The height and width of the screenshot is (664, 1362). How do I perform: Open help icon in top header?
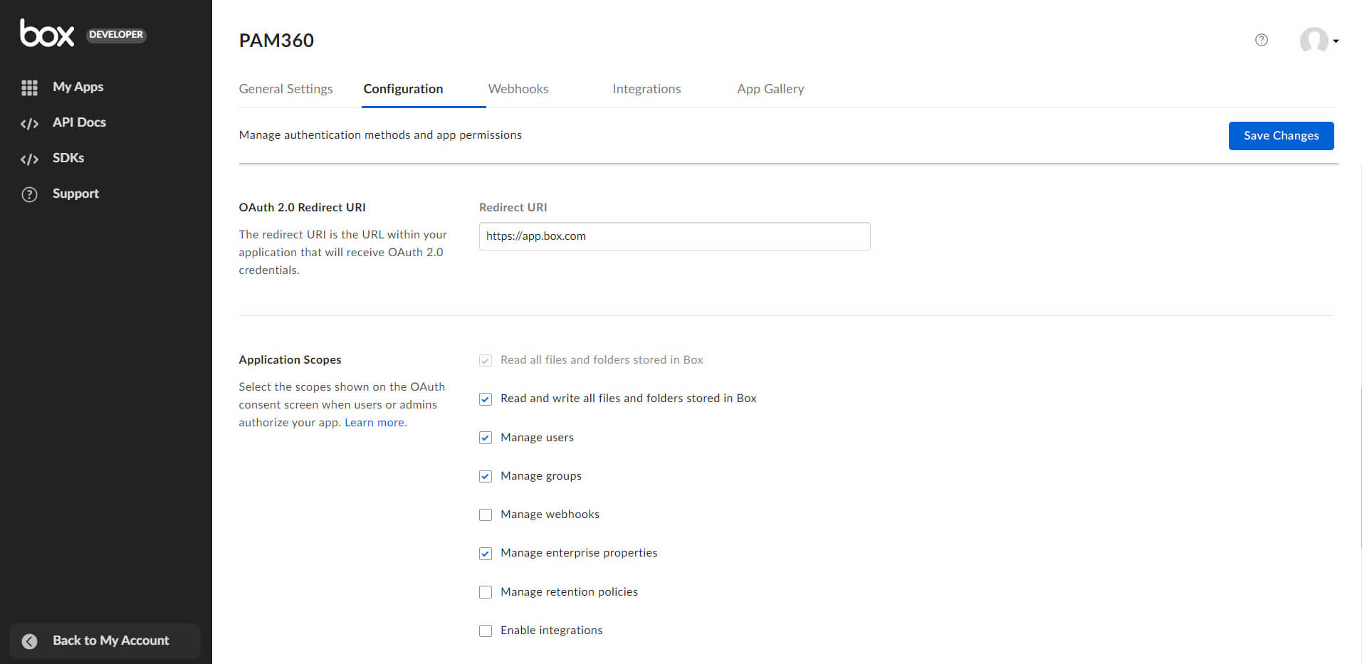pyautogui.click(x=1261, y=40)
